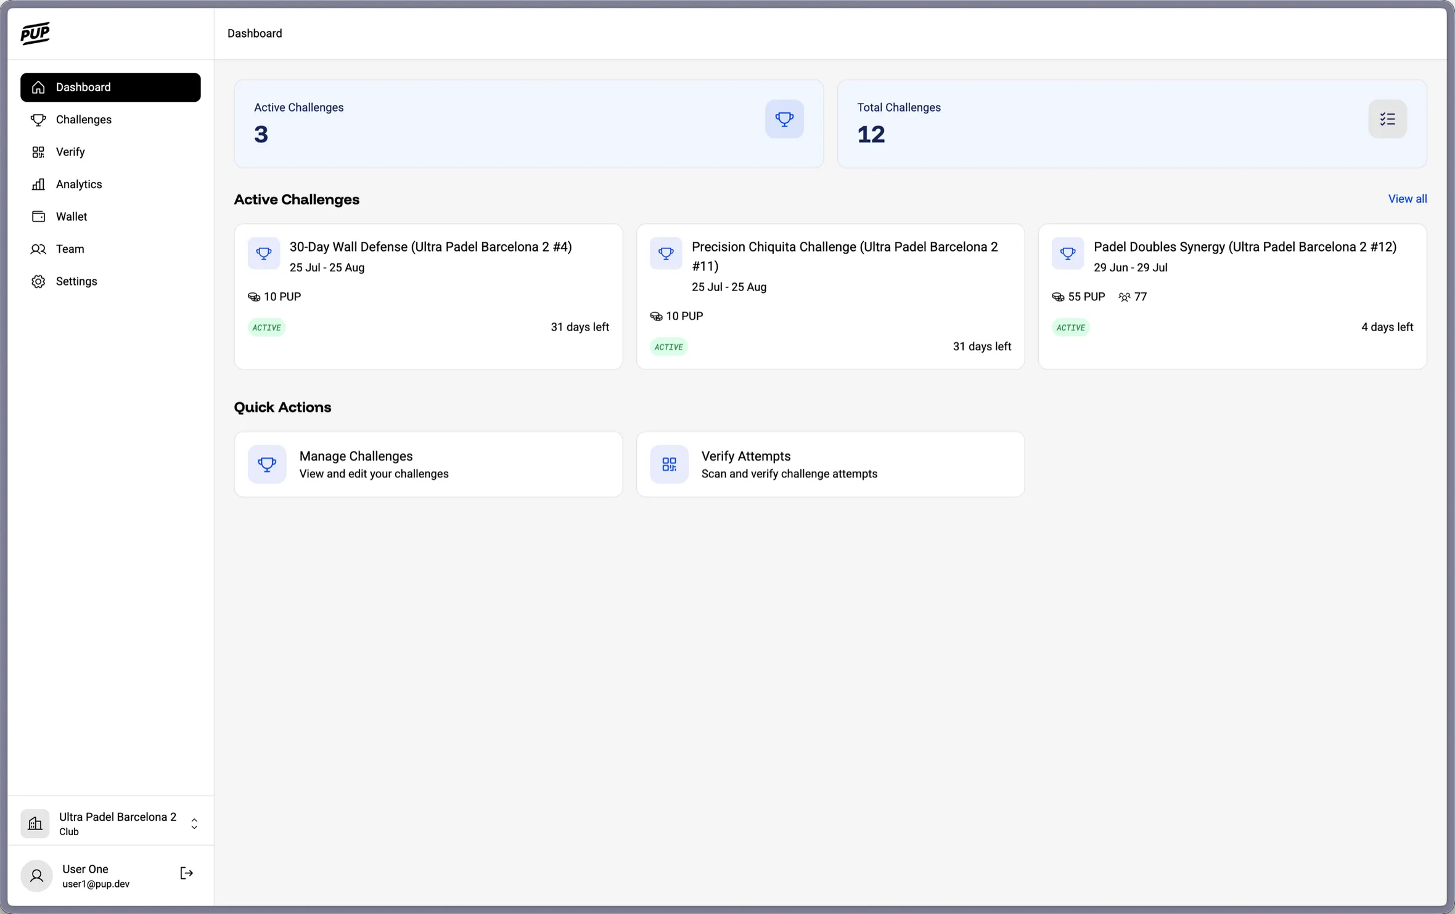Viewport: 1455px width, 914px height.
Task: Click the Verify QR icon in sidebar
Action: pos(38,152)
